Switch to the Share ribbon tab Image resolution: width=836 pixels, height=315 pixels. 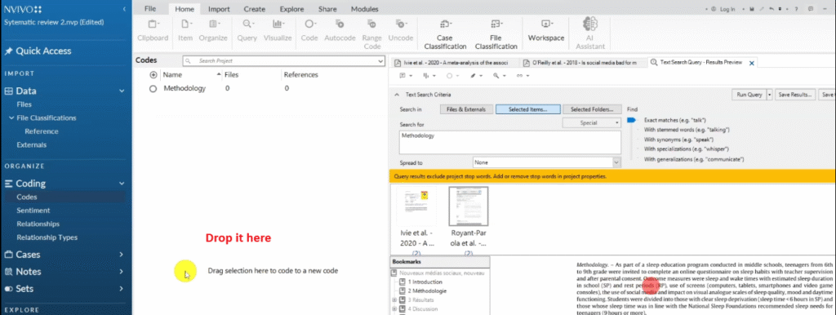click(x=327, y=9)
